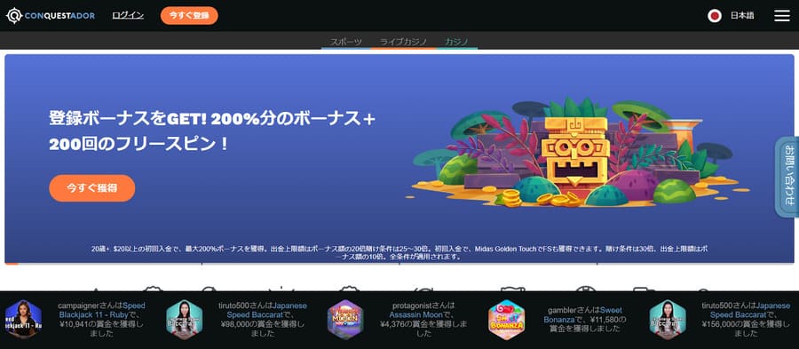Image resolution: width=799 pixels, height=349 pixels.
Task: Switch to the カジノ tab
Action: coord(457,42)
